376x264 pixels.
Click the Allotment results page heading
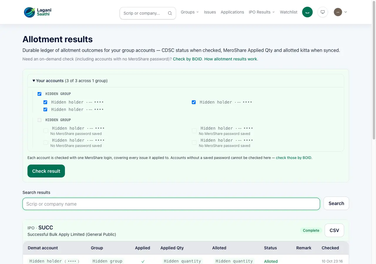[x=58, y=39]
